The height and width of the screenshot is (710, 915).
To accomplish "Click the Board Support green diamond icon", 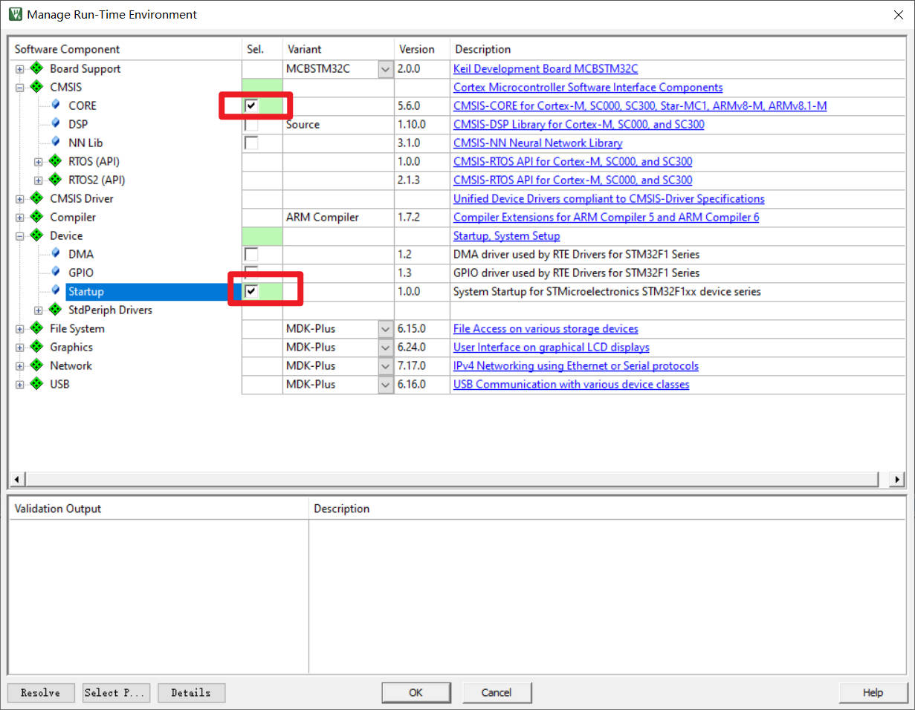I will 36,68.
